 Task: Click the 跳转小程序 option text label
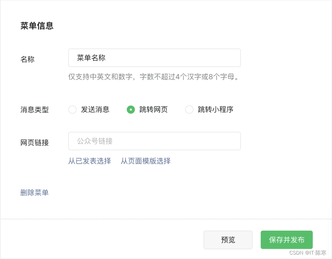[x=216, y=110]
